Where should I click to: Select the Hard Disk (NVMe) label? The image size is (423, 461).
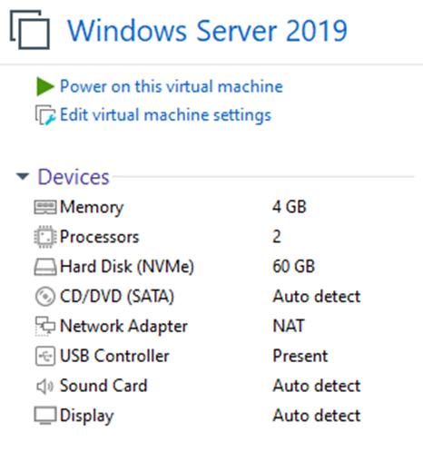127,267
